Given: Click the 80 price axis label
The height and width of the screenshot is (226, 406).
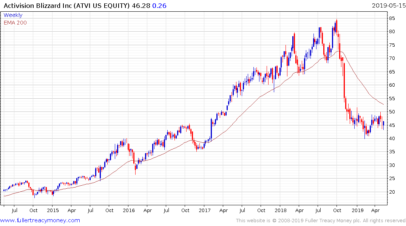Looking at the screenshot, I should click(x=392, y=32).
